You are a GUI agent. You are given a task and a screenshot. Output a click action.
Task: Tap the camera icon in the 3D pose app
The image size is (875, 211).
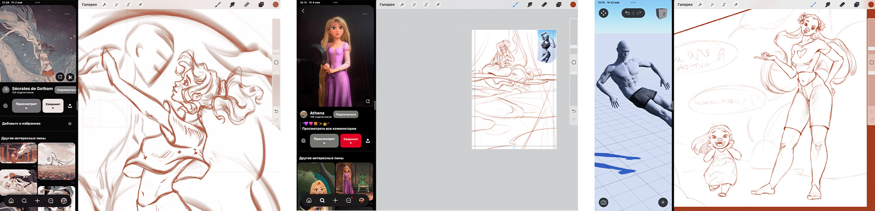pyautogui.click(x=603, y=202)
